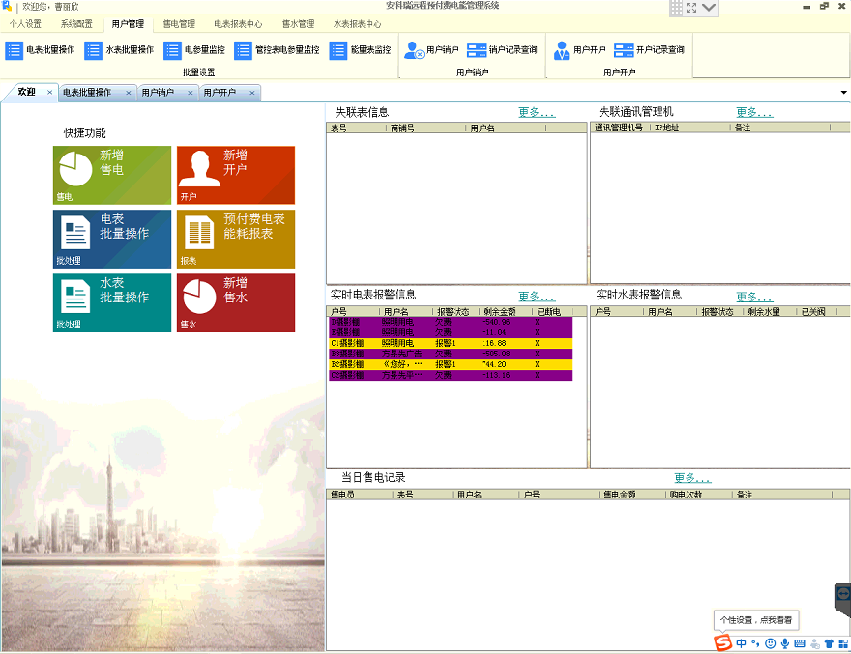
Task: Click the input method skin shirt icon
Action: coord(829,643)
